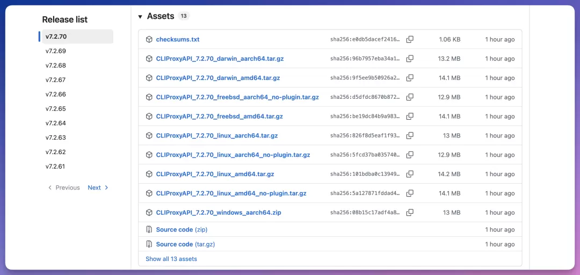Copy SHA256 hash for linux_amd64_no-plugin.tar.gz

(410, 193)
